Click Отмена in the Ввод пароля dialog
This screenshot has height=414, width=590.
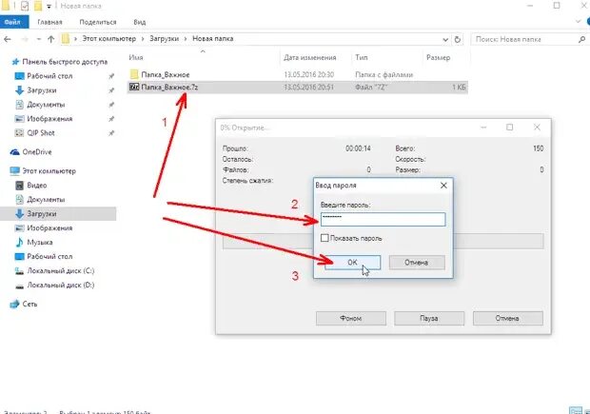417,263
